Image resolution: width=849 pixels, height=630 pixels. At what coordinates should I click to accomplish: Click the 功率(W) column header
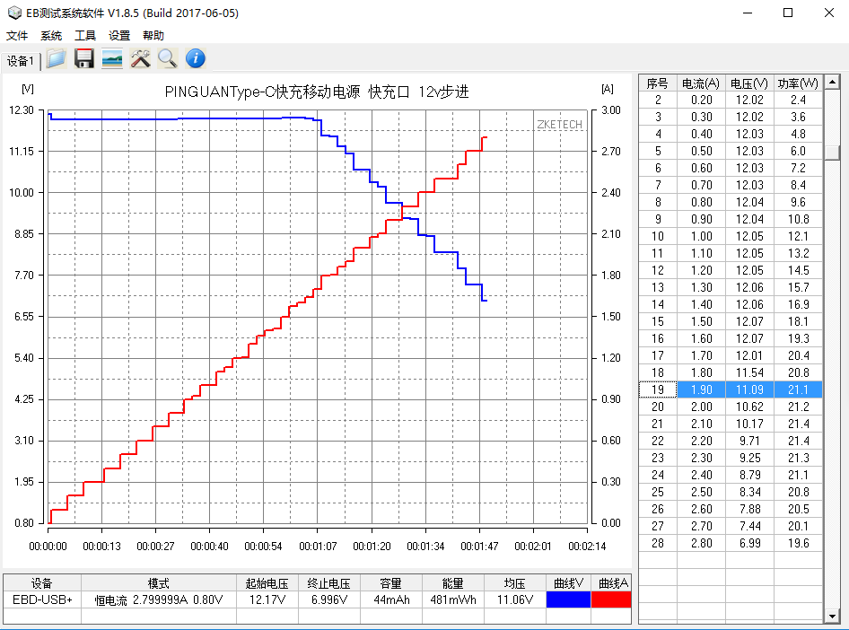798,83
